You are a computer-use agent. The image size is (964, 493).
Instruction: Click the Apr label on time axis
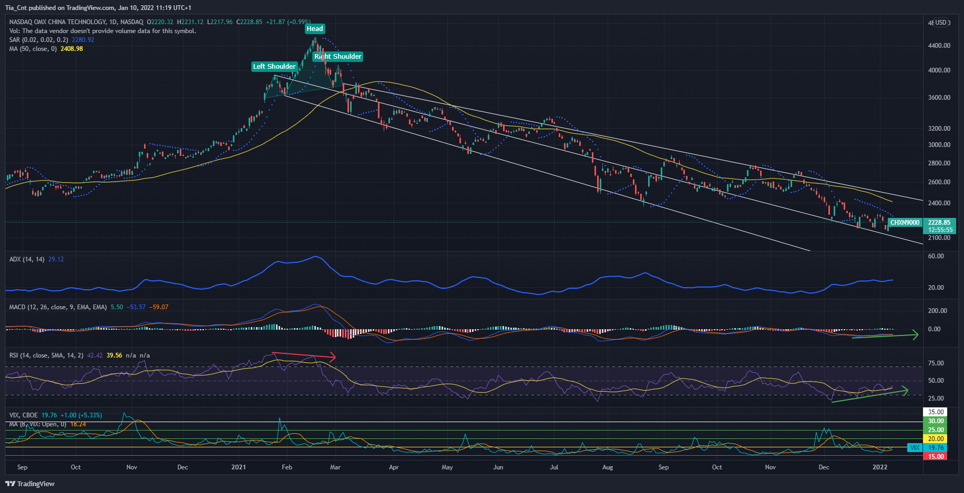[394, 467]
